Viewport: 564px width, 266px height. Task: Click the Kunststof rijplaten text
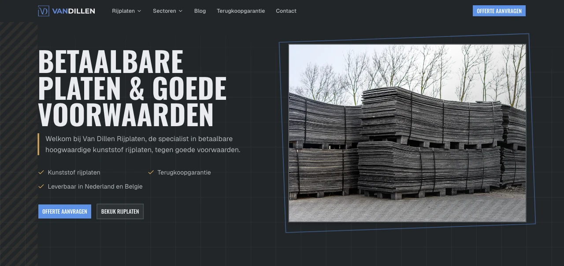pyautogui.click(x=74, y=172)
